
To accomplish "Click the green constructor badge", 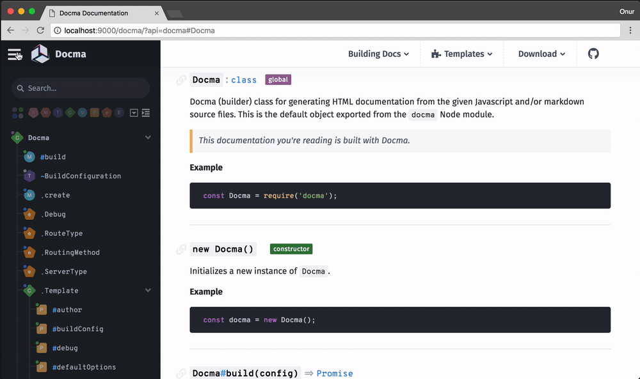I will 291,249.
